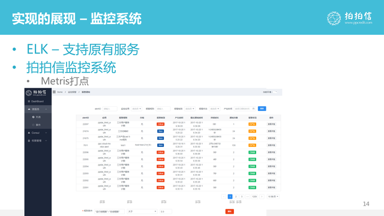Click alert ID 7011 cell
This screenshot has height=216, width=384.
(85, 145)
